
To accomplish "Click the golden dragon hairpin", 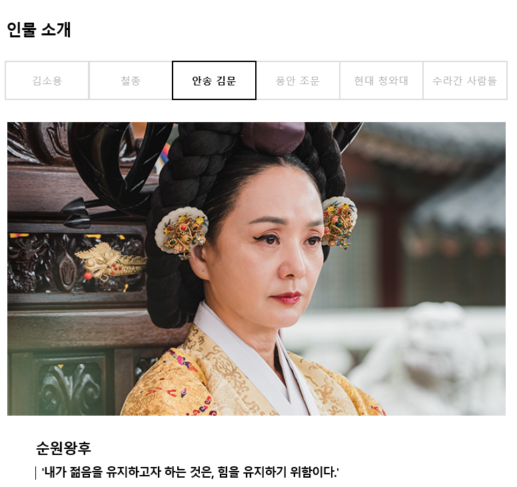I will 111,261.
